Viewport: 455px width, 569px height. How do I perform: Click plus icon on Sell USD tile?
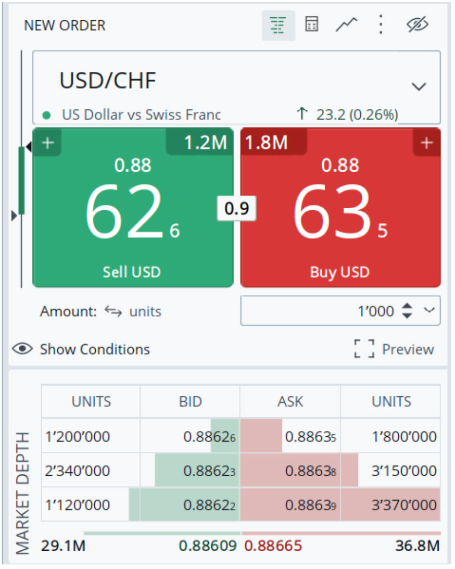coord(48,143)
